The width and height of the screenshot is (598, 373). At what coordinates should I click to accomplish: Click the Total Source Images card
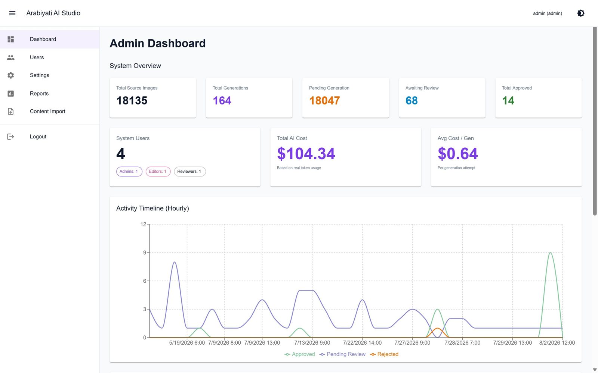coord(153,98)
